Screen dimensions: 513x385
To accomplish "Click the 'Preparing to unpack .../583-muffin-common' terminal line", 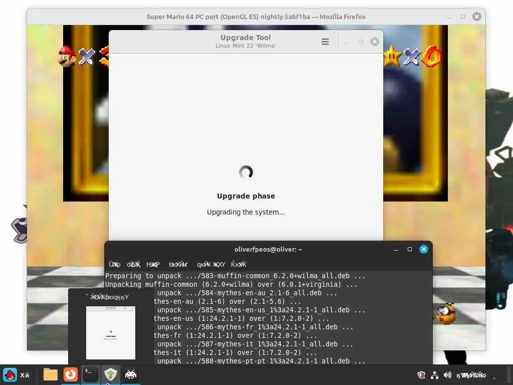I will pyautogui.click(x=235, y=276).
